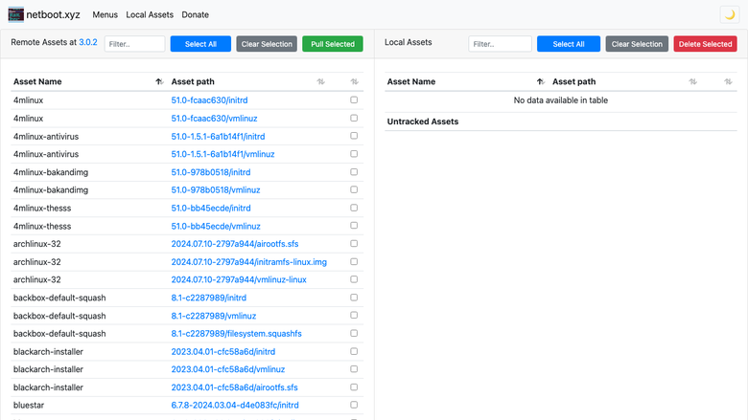The width and height of the screenshot is (748, 420).
Task: Go to the Local Assets nav item
Action: 150,14
